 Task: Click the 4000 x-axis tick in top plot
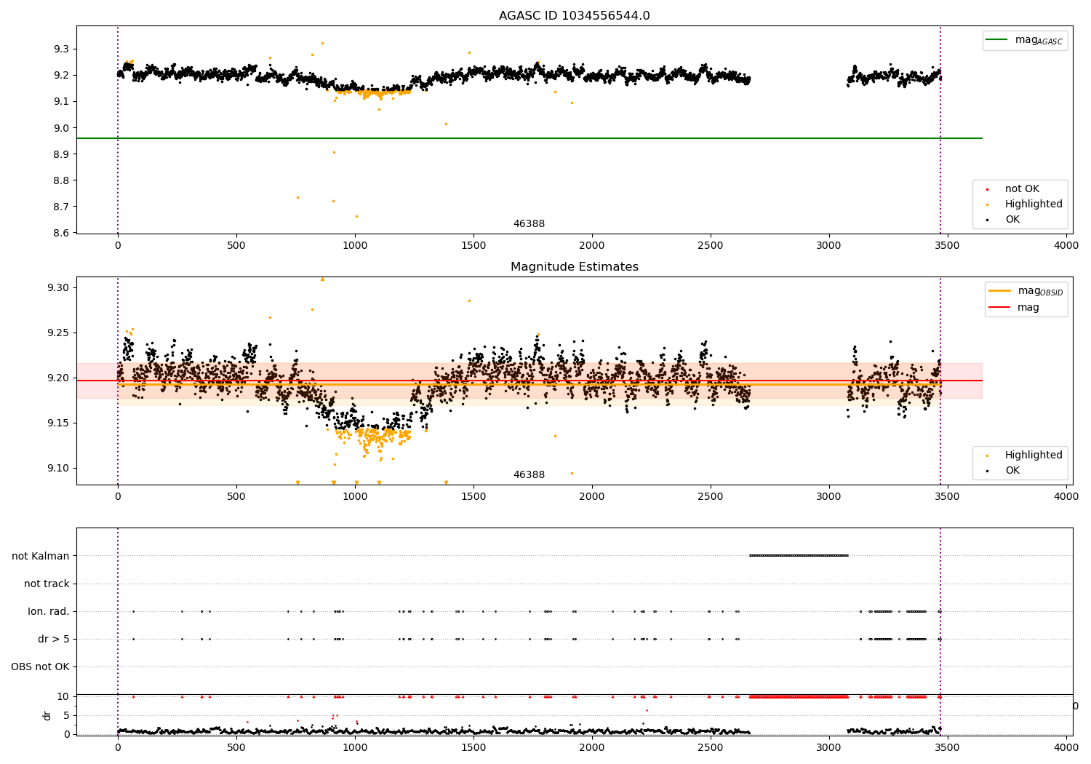(x=1066, y=245)
